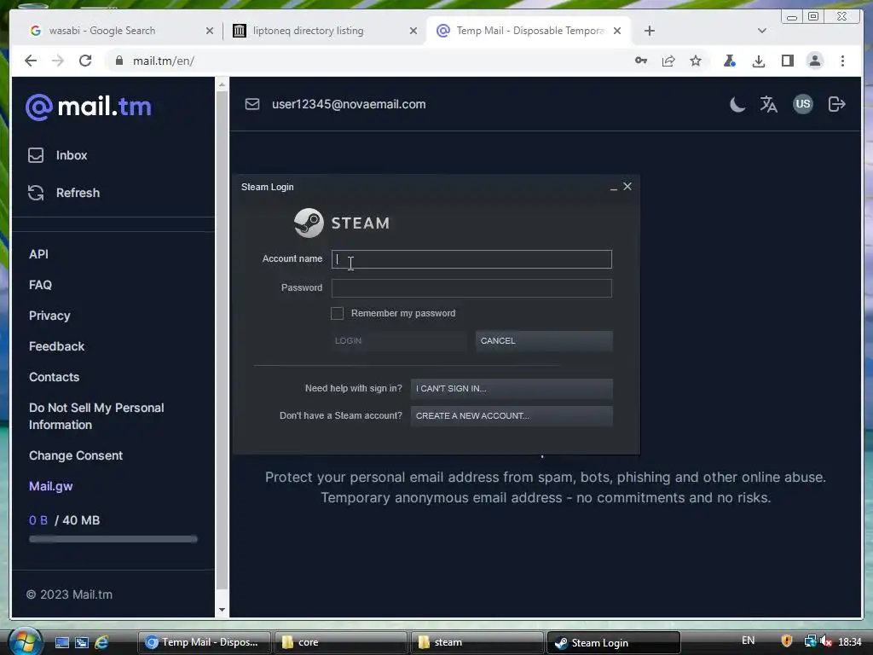The image size is (873, 655).
Task: Bookmark this page with the star icon
Action: 696,61
